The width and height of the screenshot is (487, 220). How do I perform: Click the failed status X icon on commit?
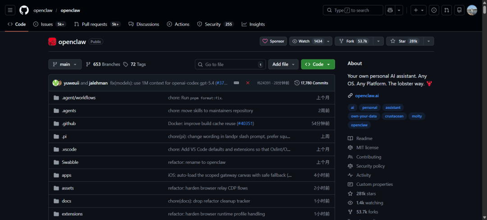click(x=248, y=83)
